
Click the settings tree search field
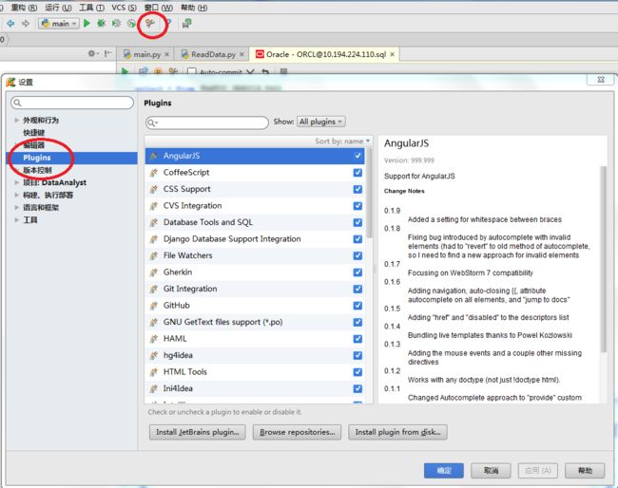pos(72,103)
